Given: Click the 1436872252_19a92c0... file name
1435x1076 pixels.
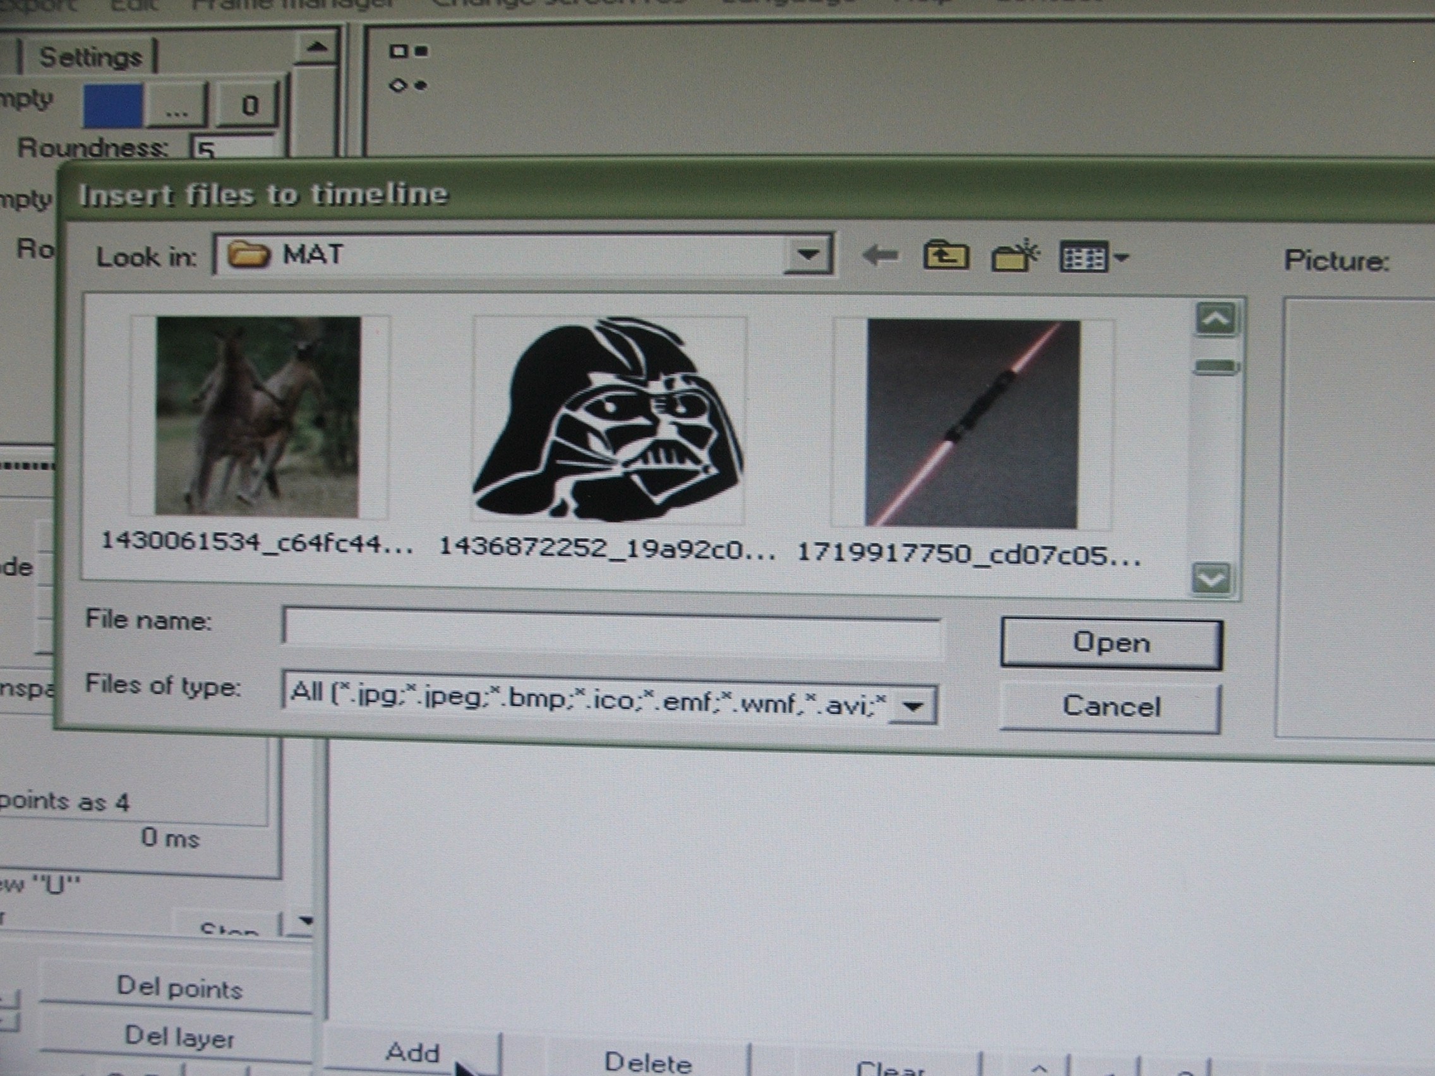Looking at the screenshot, I should (x=607, y=548).
